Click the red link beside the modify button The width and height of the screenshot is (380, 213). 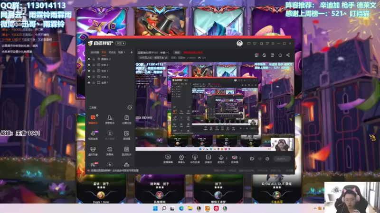(193, 53)
